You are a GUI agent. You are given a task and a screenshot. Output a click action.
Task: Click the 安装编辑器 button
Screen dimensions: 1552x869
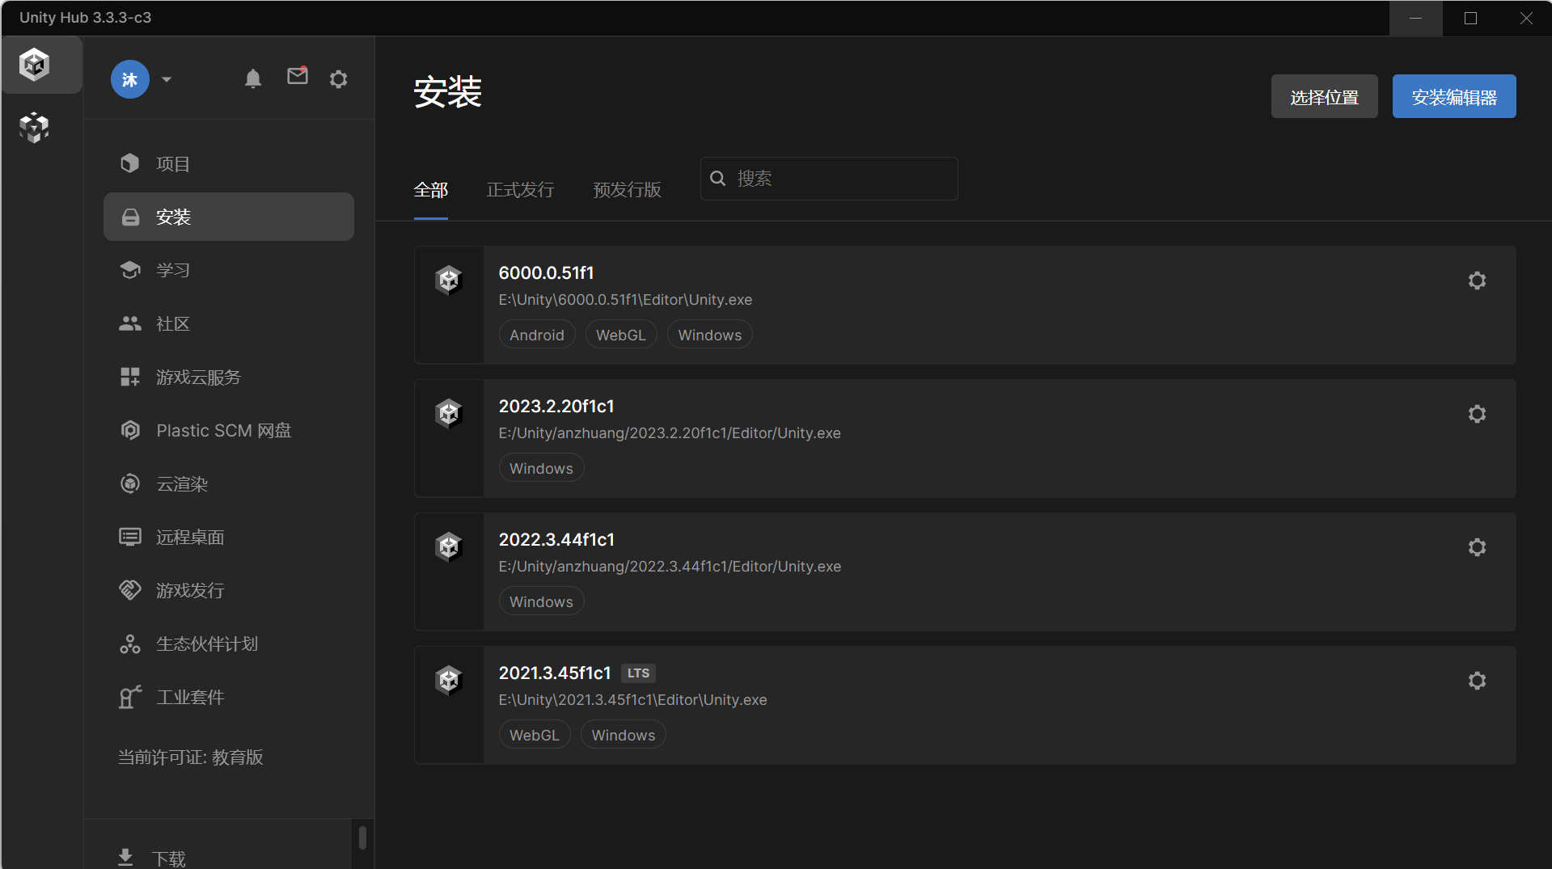coord(1454,97)
